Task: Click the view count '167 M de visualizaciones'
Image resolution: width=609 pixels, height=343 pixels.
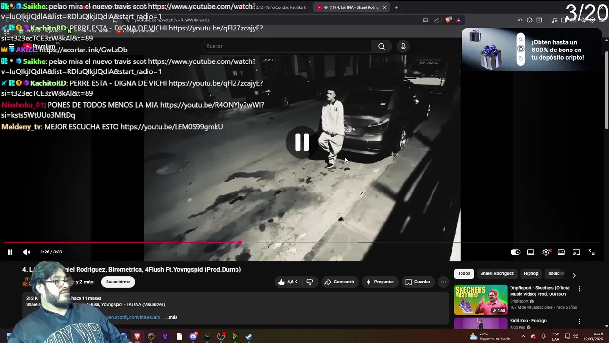Action: (531, 307)
